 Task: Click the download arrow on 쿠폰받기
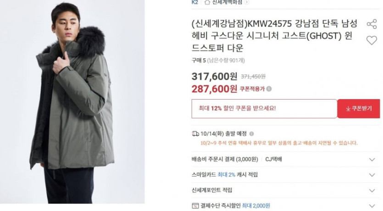click(x=348, y=109)
